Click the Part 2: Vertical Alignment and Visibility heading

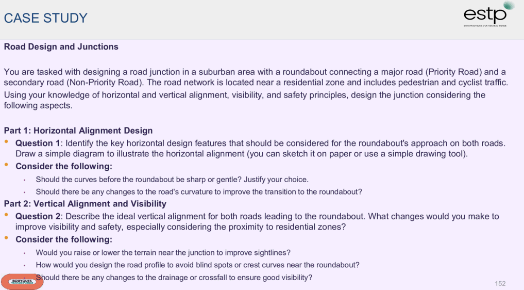click(85, 204)
